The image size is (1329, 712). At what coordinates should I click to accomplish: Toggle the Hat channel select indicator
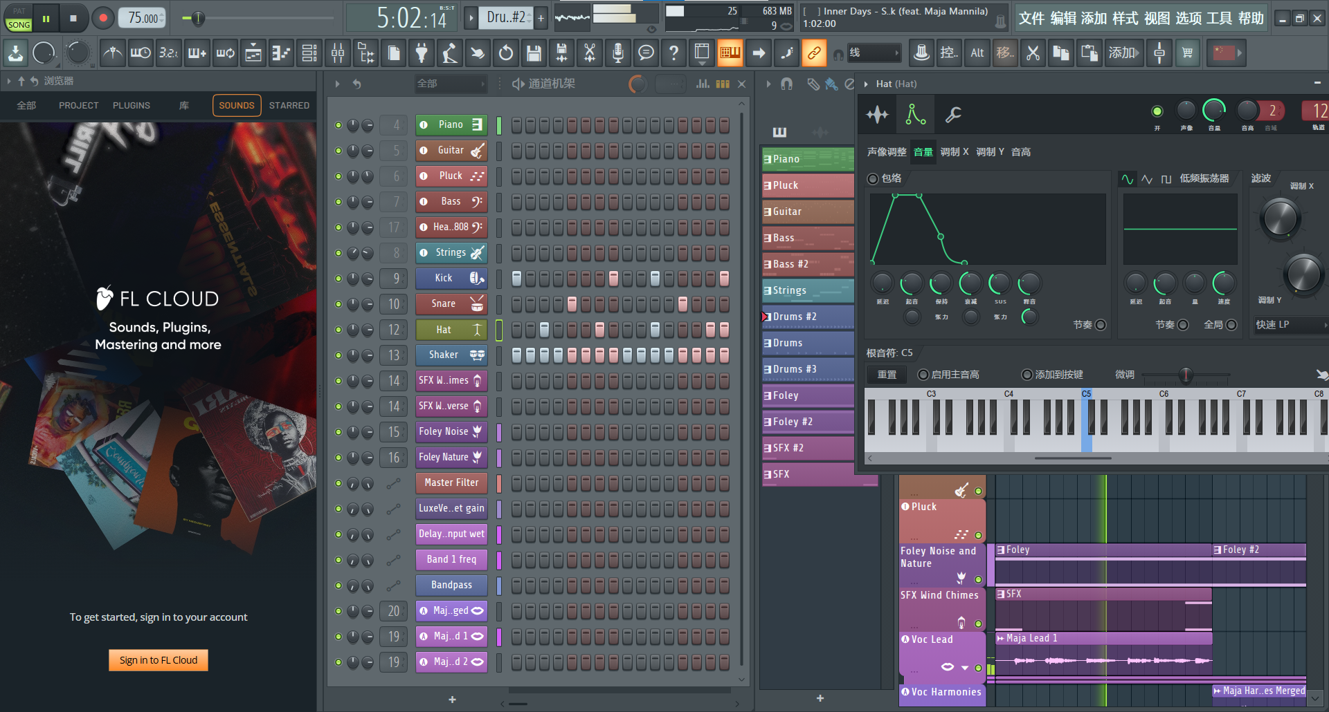(x=499, y=330)
